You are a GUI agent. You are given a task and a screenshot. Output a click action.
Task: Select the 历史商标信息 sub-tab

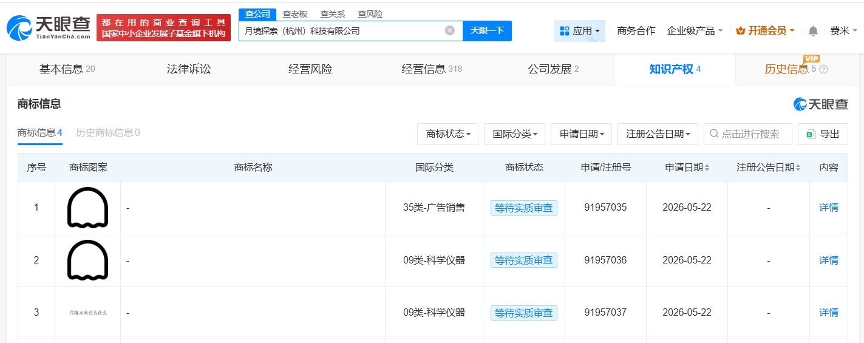tap(107, 133)
